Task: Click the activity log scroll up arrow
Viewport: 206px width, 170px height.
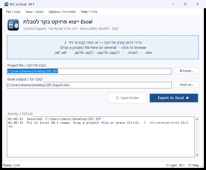Action: pos(197,119)
